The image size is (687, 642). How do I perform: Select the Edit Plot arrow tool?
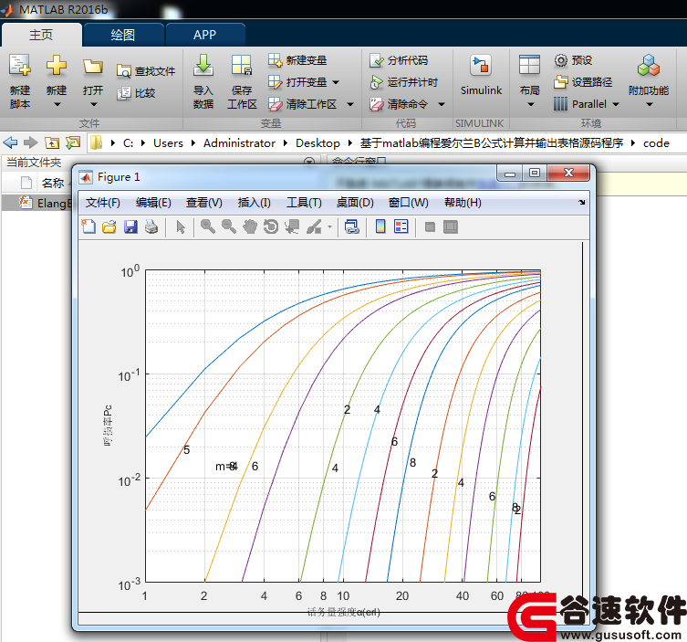(181, 226)
